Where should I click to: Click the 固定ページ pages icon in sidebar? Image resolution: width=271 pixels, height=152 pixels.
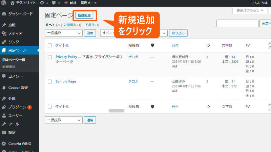pyautogui.click(x=4, y=50)
